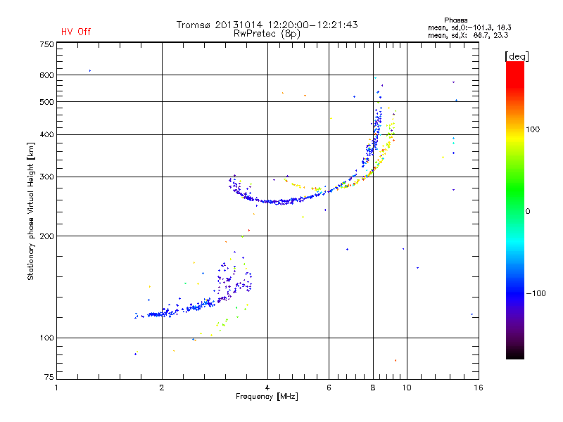Image resolution: width=563 pixels, height=422 pixels.
Task: Click the y-axis '500' tick label
Action: tap(46, 102)
